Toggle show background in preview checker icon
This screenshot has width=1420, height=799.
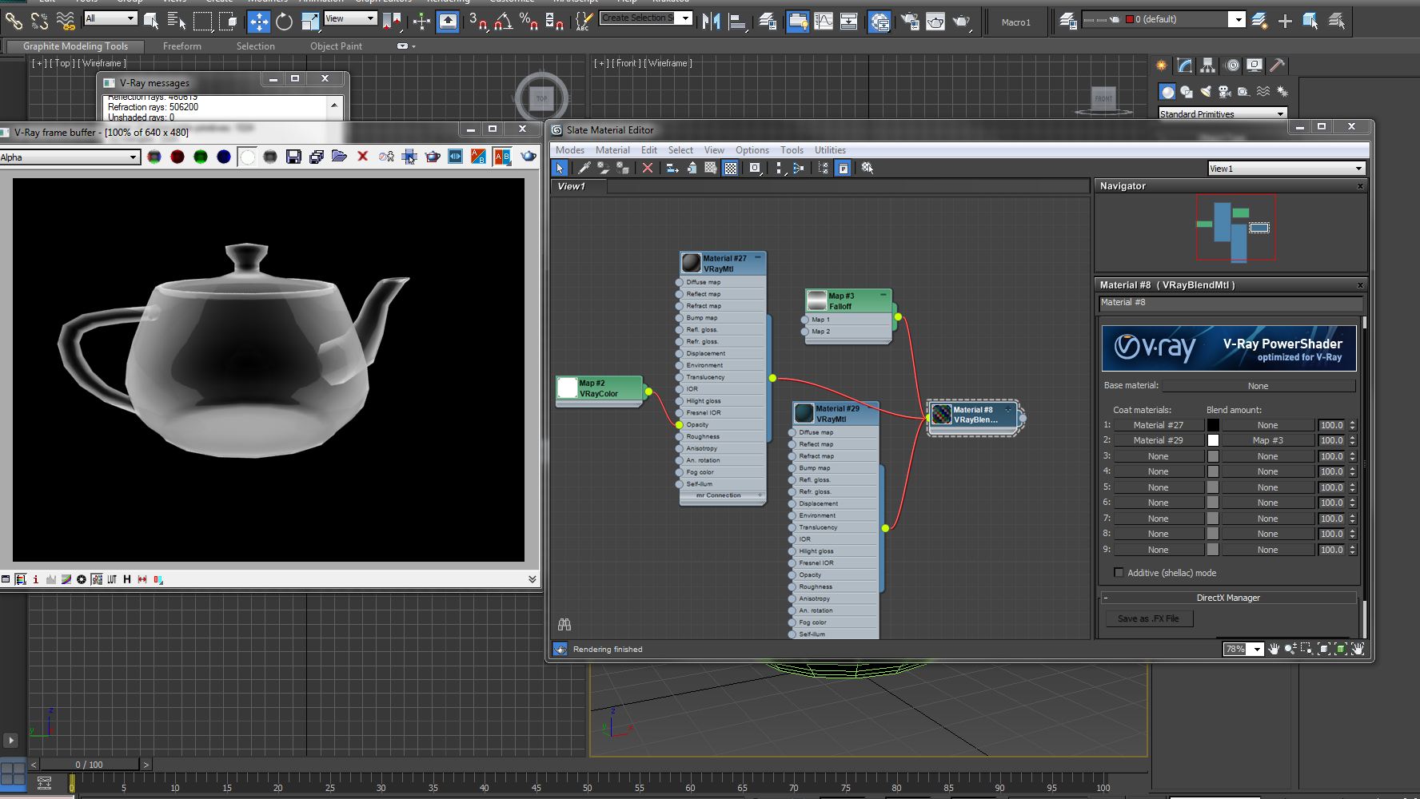[x=731, y=168]
